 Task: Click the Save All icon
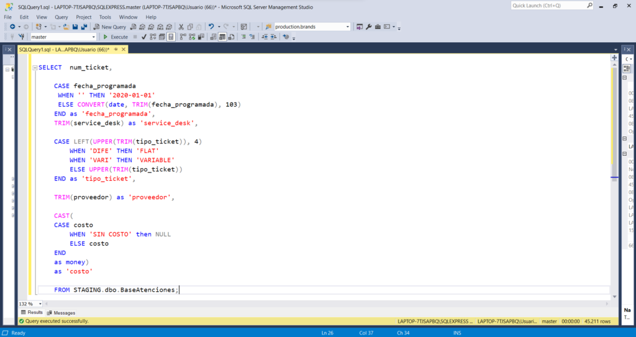coord(84,27)
